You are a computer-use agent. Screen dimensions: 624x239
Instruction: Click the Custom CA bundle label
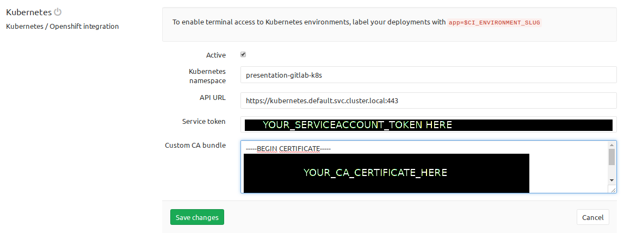195,145
